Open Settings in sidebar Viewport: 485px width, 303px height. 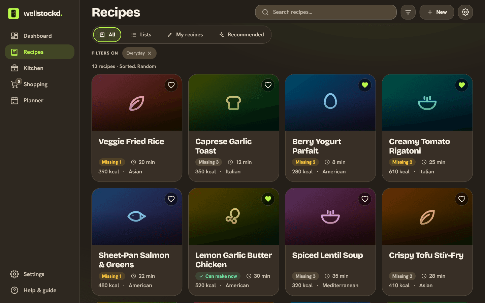[x=39, y=274]
